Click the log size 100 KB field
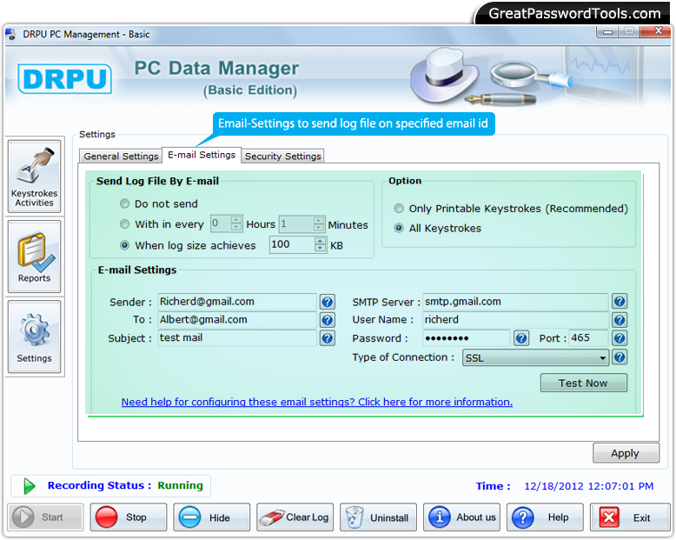 [293, 244]
